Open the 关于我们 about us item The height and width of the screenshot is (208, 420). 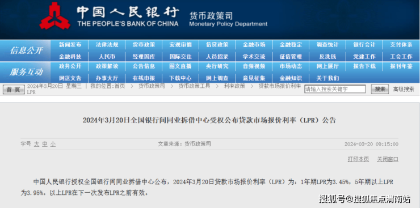pos(327,78)
